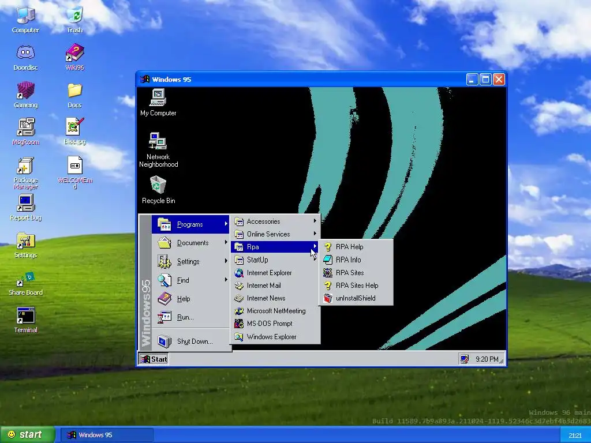
Task: Select My Computer inside Windows 95
Action: (x=158, y=103)
